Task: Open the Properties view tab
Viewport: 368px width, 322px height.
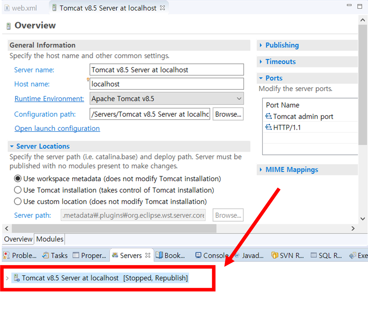Action: [89, 255]
